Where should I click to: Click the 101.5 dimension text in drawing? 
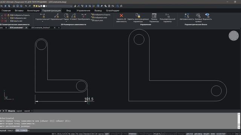click(89, 99)
